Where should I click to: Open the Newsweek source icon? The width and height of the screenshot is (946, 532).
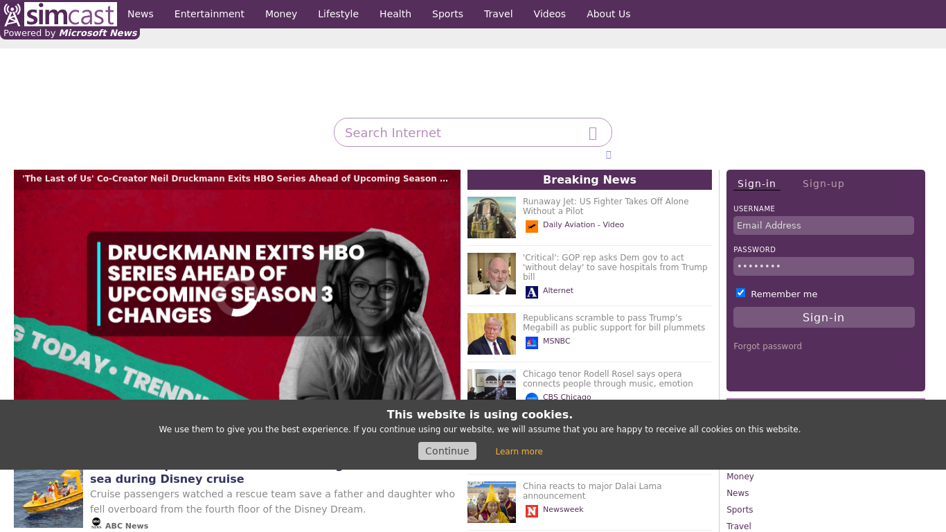(x=532, y=511)
